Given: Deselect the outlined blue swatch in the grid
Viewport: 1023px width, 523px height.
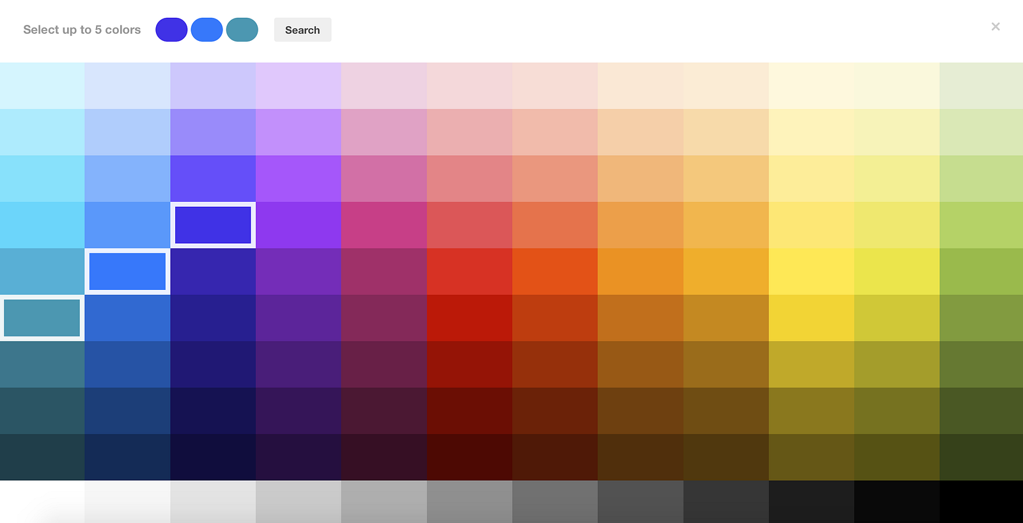Looking at the screenshot, I should coord(128,271).
